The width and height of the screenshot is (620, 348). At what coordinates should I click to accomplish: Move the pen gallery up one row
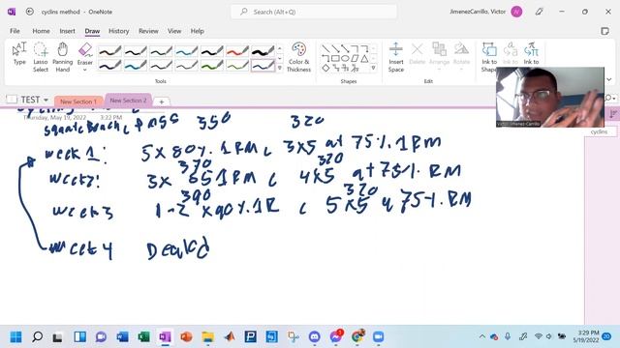pyautogui.click(x=280, y=49)
